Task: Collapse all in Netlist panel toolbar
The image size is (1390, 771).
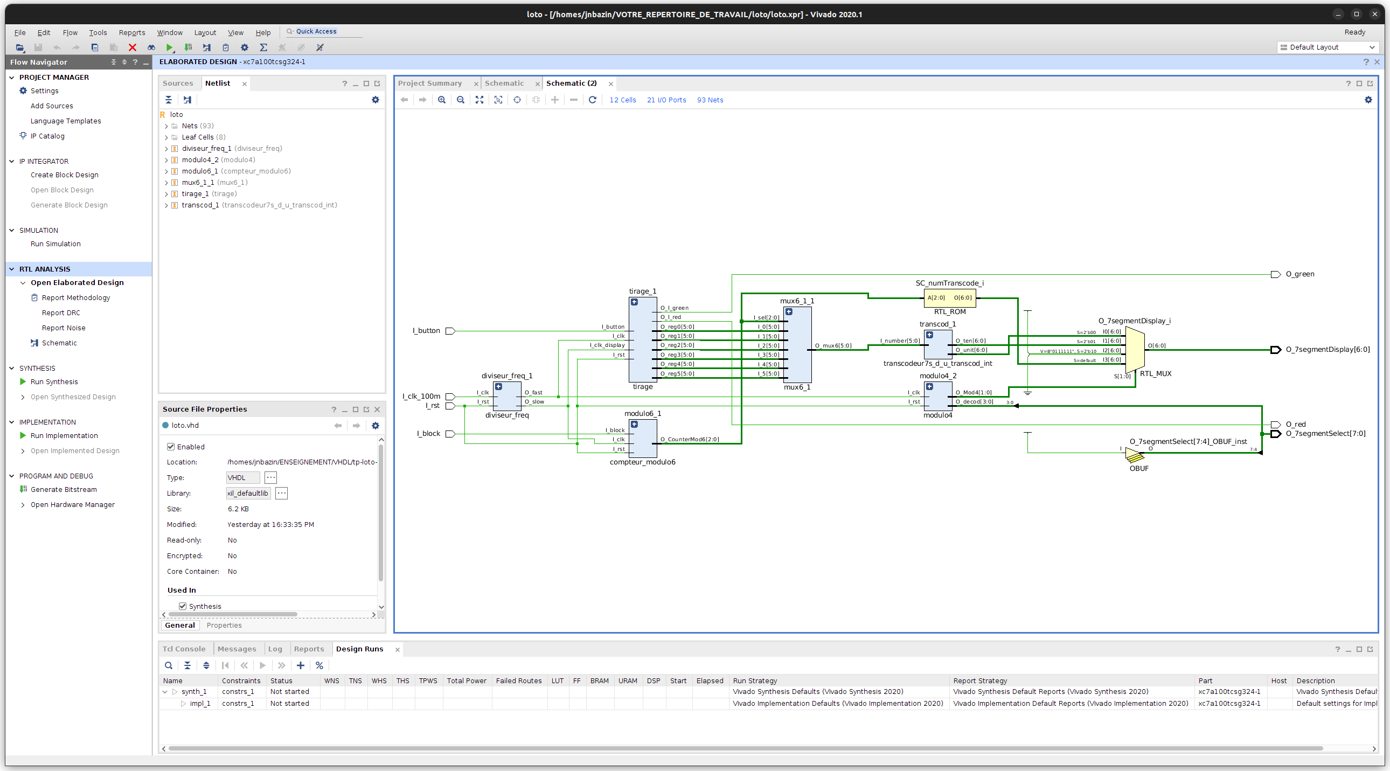Action: (x=168, y=100)
